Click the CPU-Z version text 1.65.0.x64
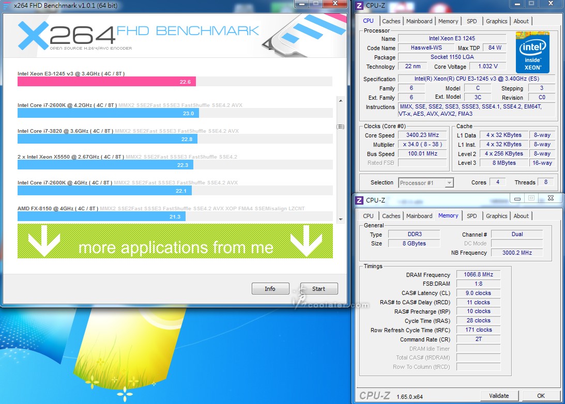 click(410, 397)
